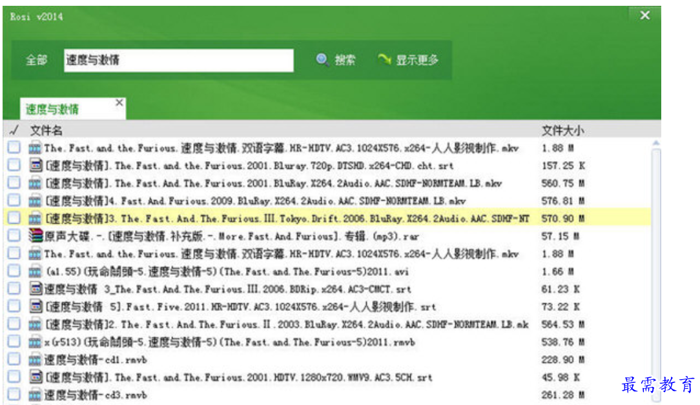This screenshot has width=700, height=405.
Task: Click the scrollbar up arrow
Action: point(656,143)
